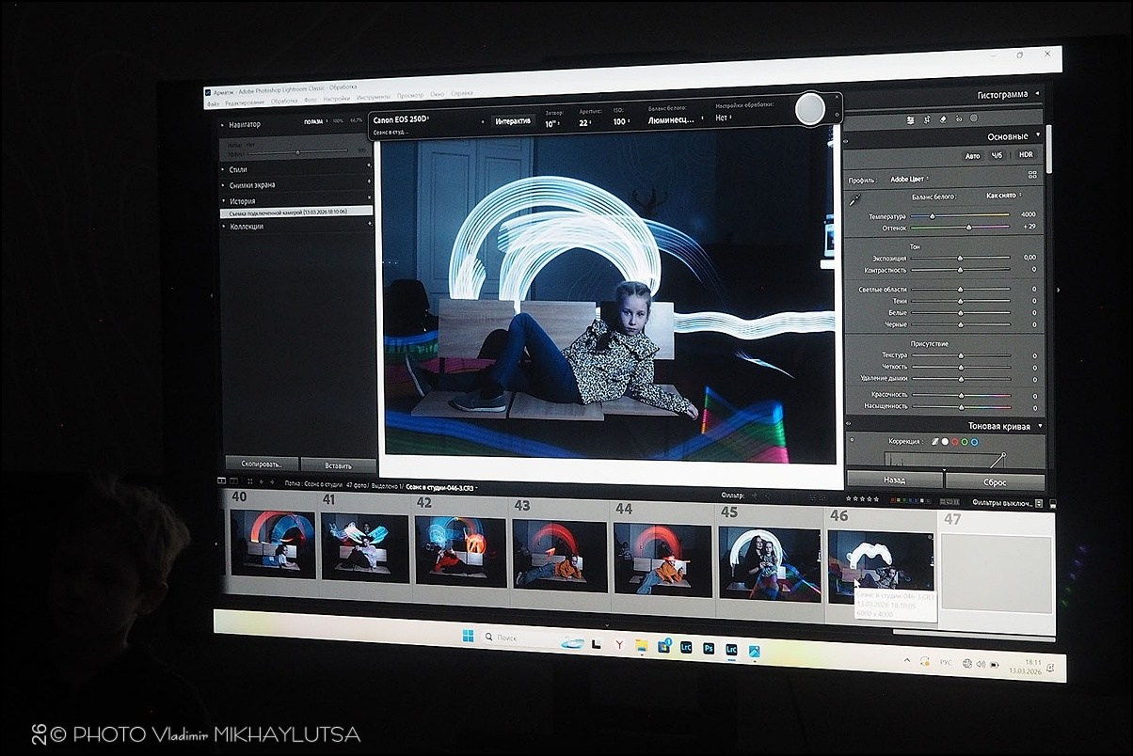Screen dimensions: 1133x756
Task: Open the Как снято white balance dropdown
Action: click(1003, 196)
